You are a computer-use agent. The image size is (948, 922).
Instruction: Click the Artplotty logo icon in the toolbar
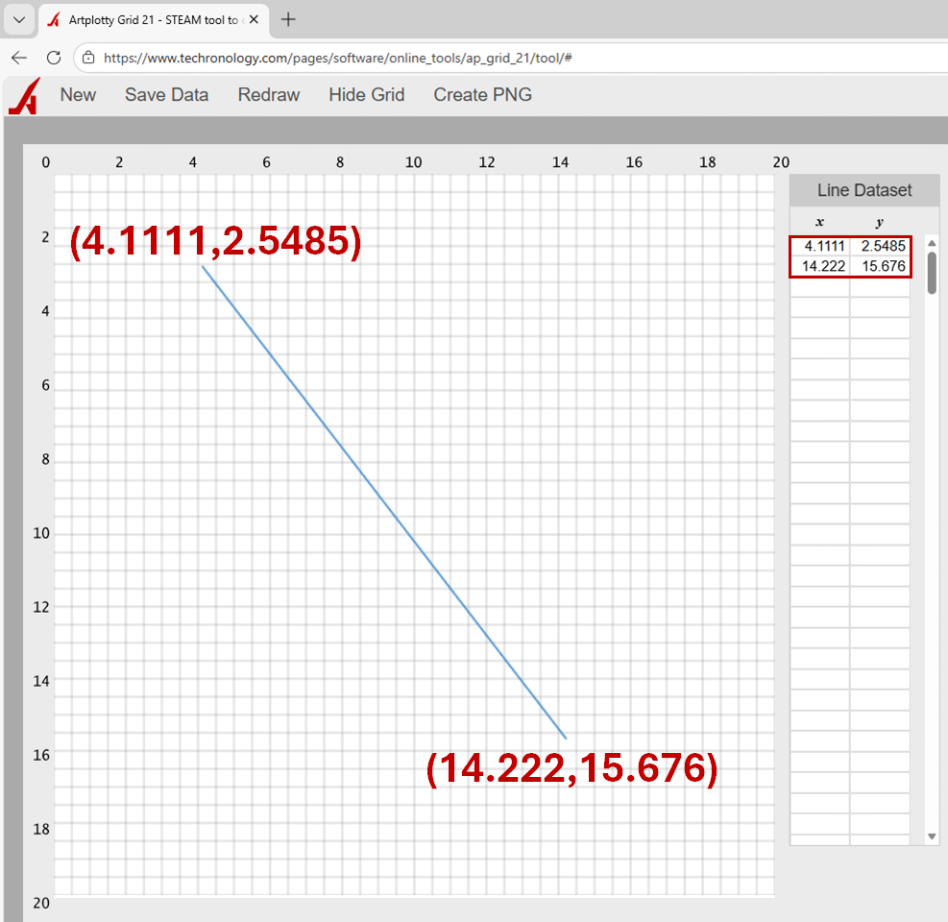22,95
